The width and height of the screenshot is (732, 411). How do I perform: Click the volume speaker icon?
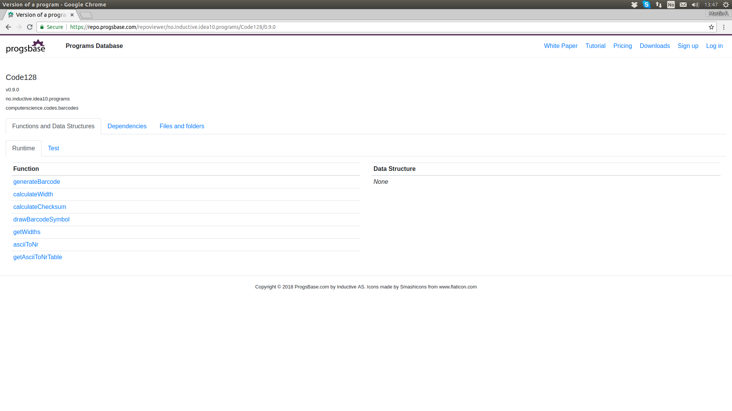pos(695,5)
